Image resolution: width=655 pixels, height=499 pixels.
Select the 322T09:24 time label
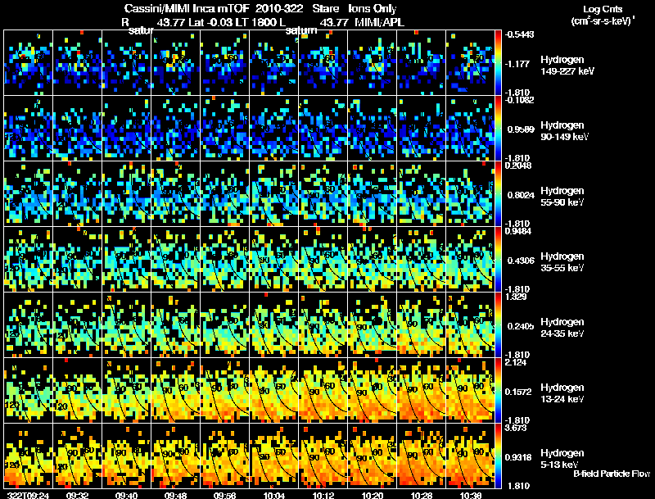[28, 496]
